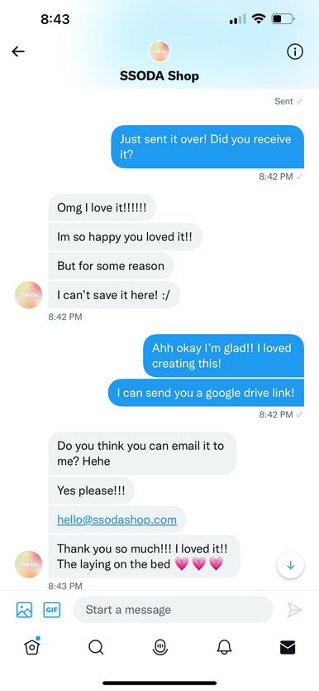Viewport: 319px width, 691px height.
Task: Tap the attach photo icon
Action: (24, 610)
